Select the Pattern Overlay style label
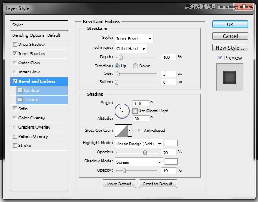The height and width of the screenshot is (202, 258). [33, 136]
